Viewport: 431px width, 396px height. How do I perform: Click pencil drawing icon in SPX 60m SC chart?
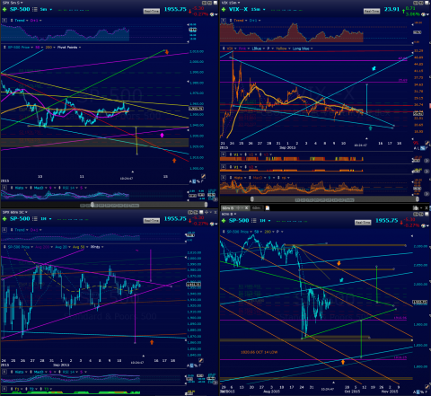[201, 360]
